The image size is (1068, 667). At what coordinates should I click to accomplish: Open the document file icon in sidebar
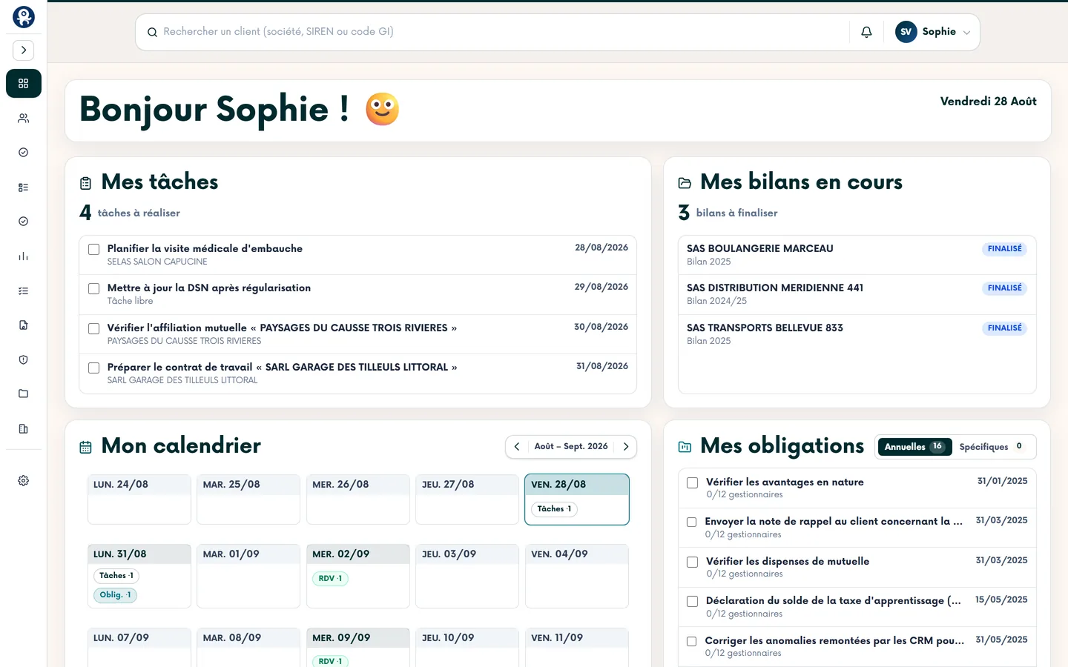pos(24,325)
